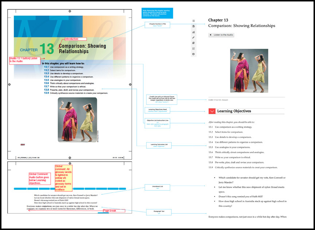The height and width of the screenshot is (230, 315).
Task: Collapse the Learning Objectives section chevron
Action: click(212, 111)
